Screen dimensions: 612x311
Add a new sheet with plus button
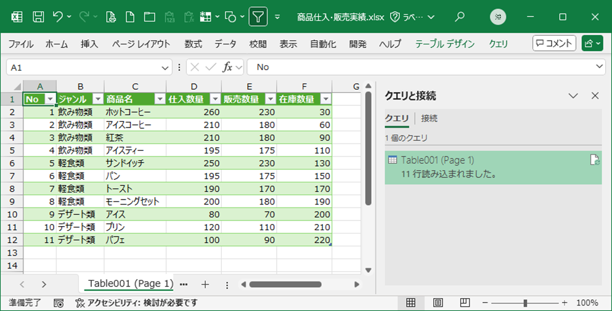pos(205,284)
